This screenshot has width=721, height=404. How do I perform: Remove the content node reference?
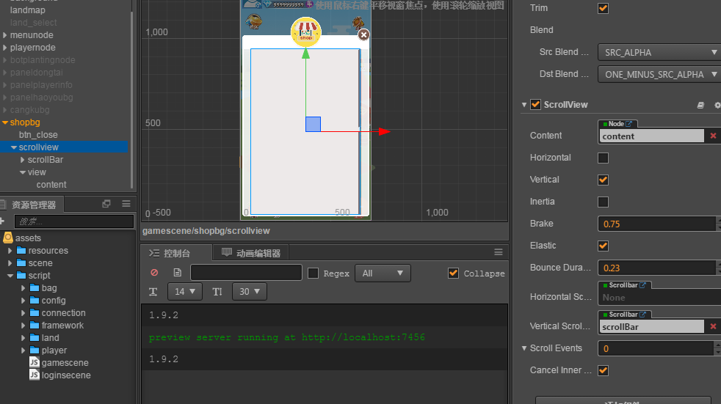(x=712, y=136)
